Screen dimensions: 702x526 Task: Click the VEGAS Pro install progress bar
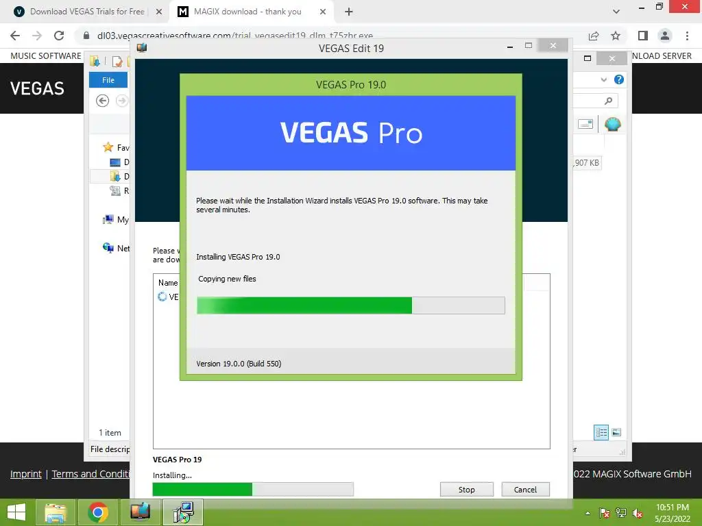point(351,305)
